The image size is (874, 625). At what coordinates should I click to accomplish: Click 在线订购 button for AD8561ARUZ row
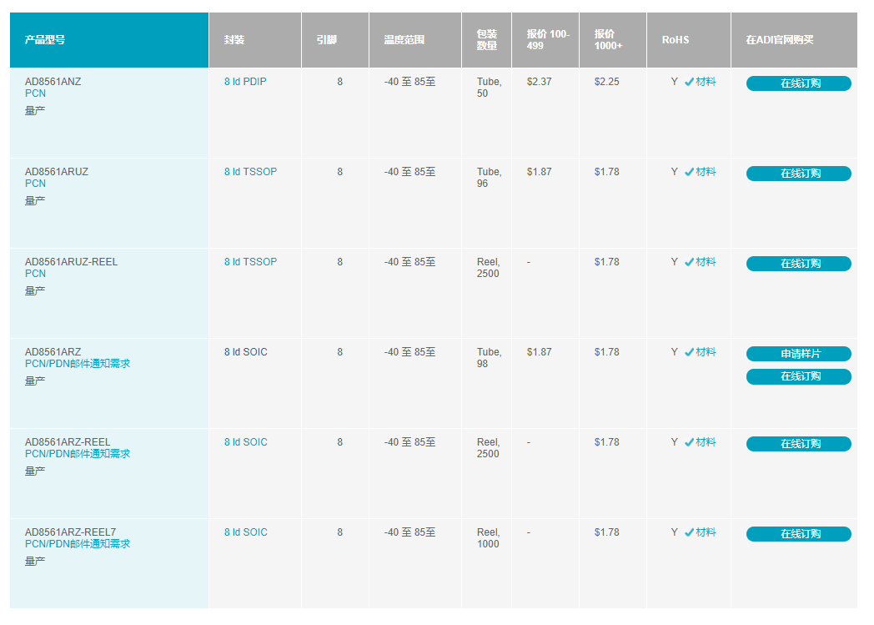tap(798, 174)
